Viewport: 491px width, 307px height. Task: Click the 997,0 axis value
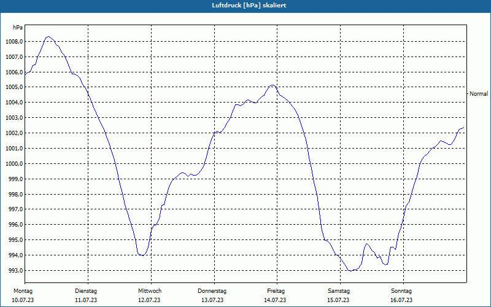pos(15,209)
